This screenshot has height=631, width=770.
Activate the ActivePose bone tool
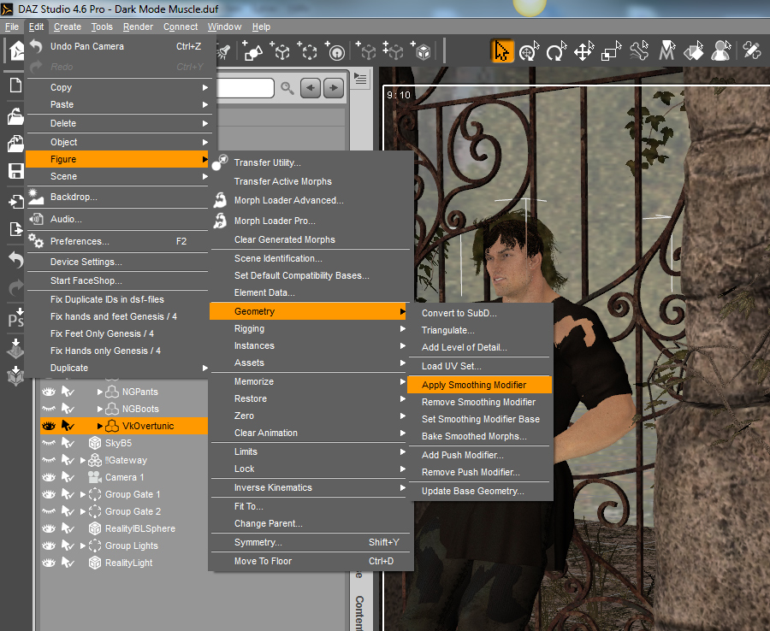639,51
